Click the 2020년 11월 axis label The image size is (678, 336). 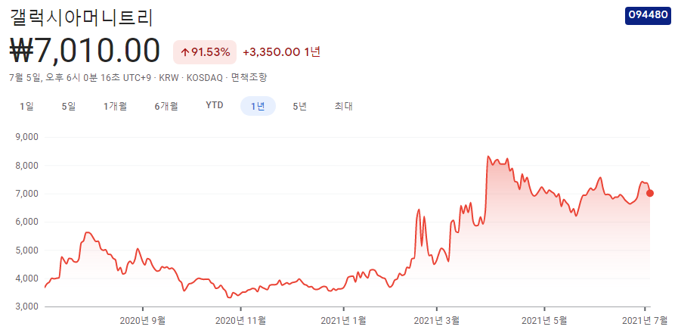[240, 321]
